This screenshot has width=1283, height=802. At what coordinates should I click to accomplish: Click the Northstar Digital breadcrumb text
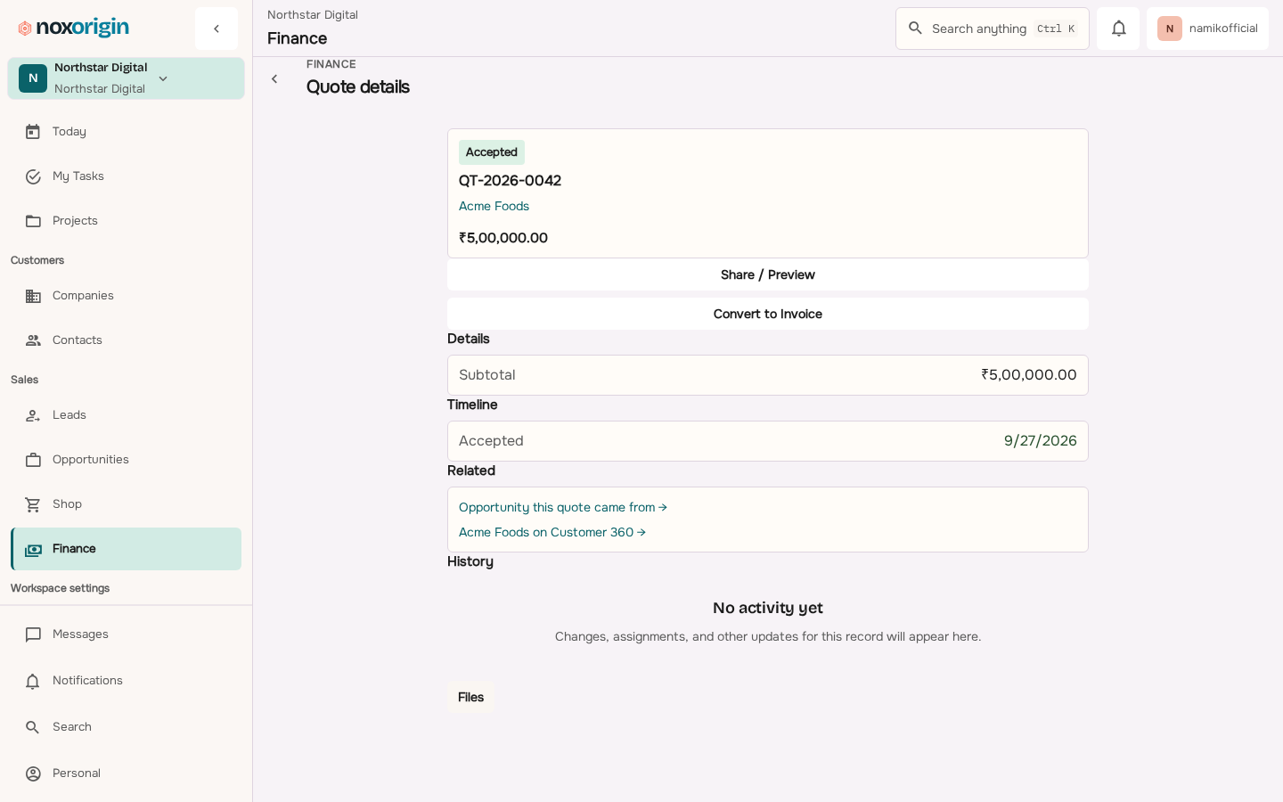point(313,15)
